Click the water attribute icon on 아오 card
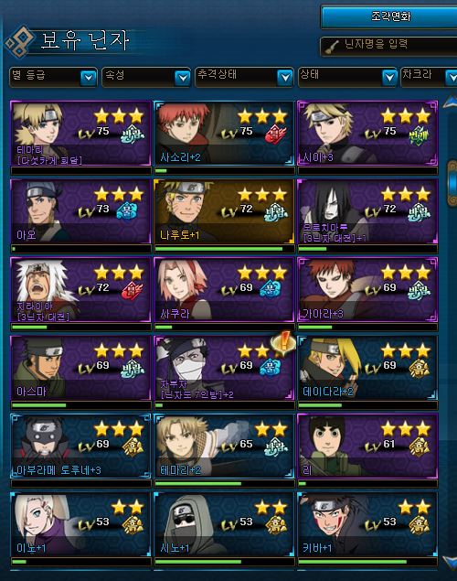The image size is (457, 581). click(x=128, y=212)
